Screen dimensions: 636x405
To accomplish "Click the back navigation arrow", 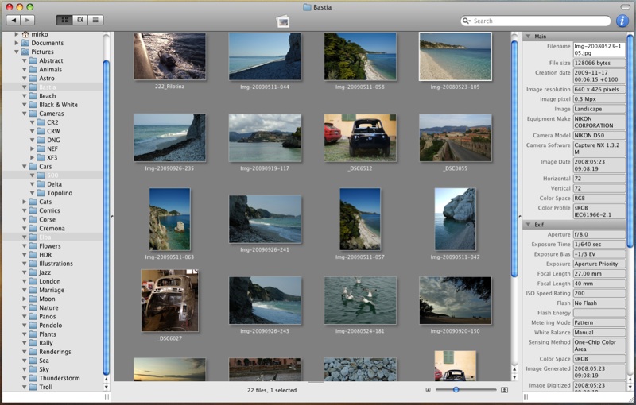I will pyautogui.click(x=13, y=20).
